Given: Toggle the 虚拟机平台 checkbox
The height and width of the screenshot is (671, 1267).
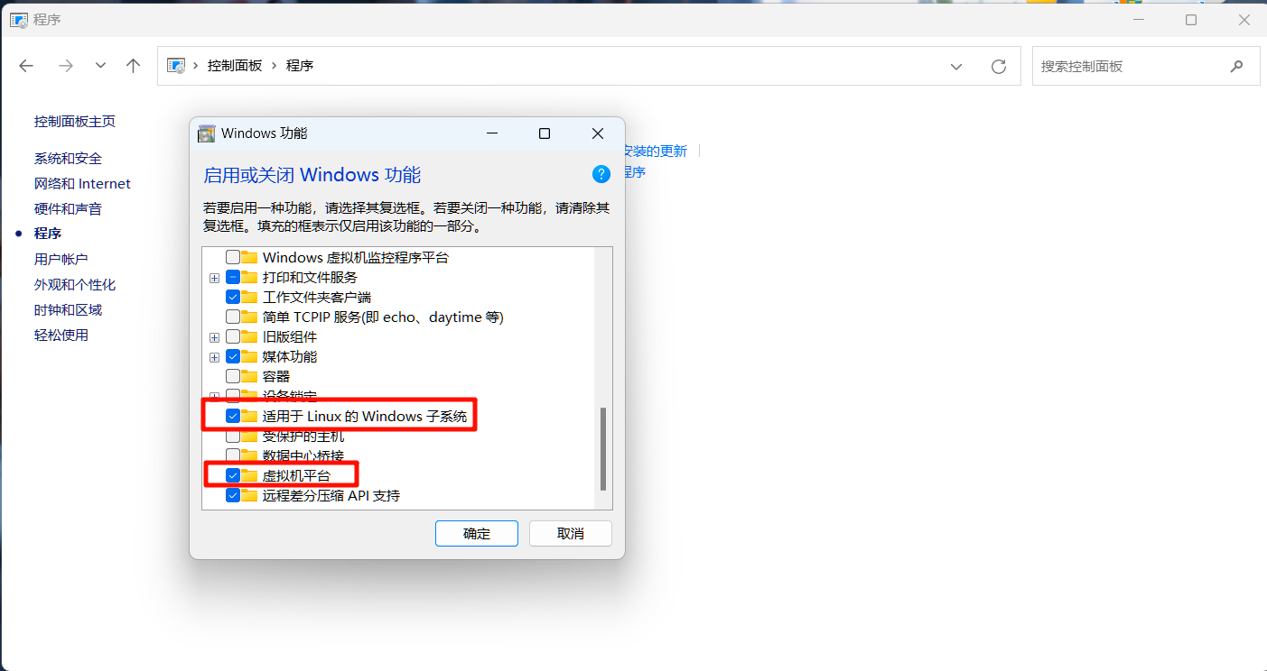Looking at the screenshot, I should [x=233, y=475].
